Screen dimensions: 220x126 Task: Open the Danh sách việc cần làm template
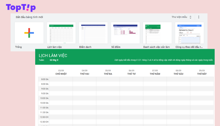coord(157,33)
